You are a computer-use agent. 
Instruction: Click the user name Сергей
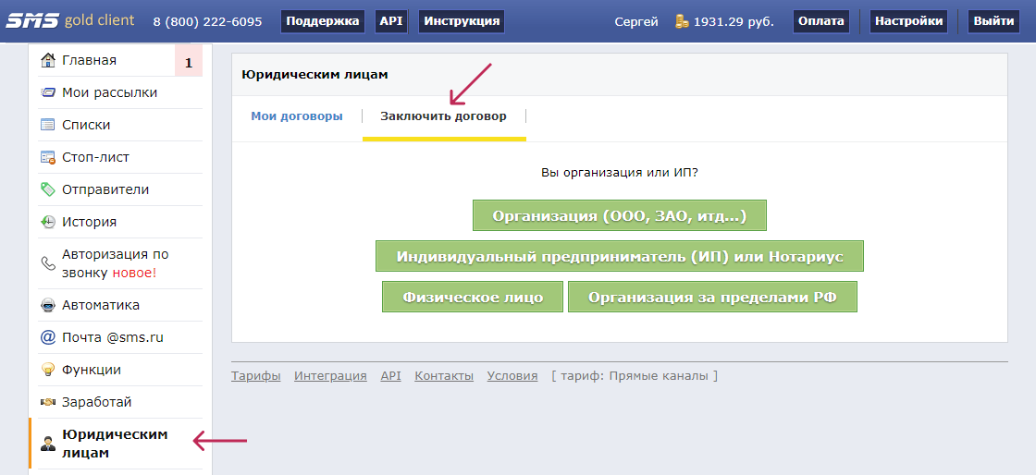tap(636, 22)
